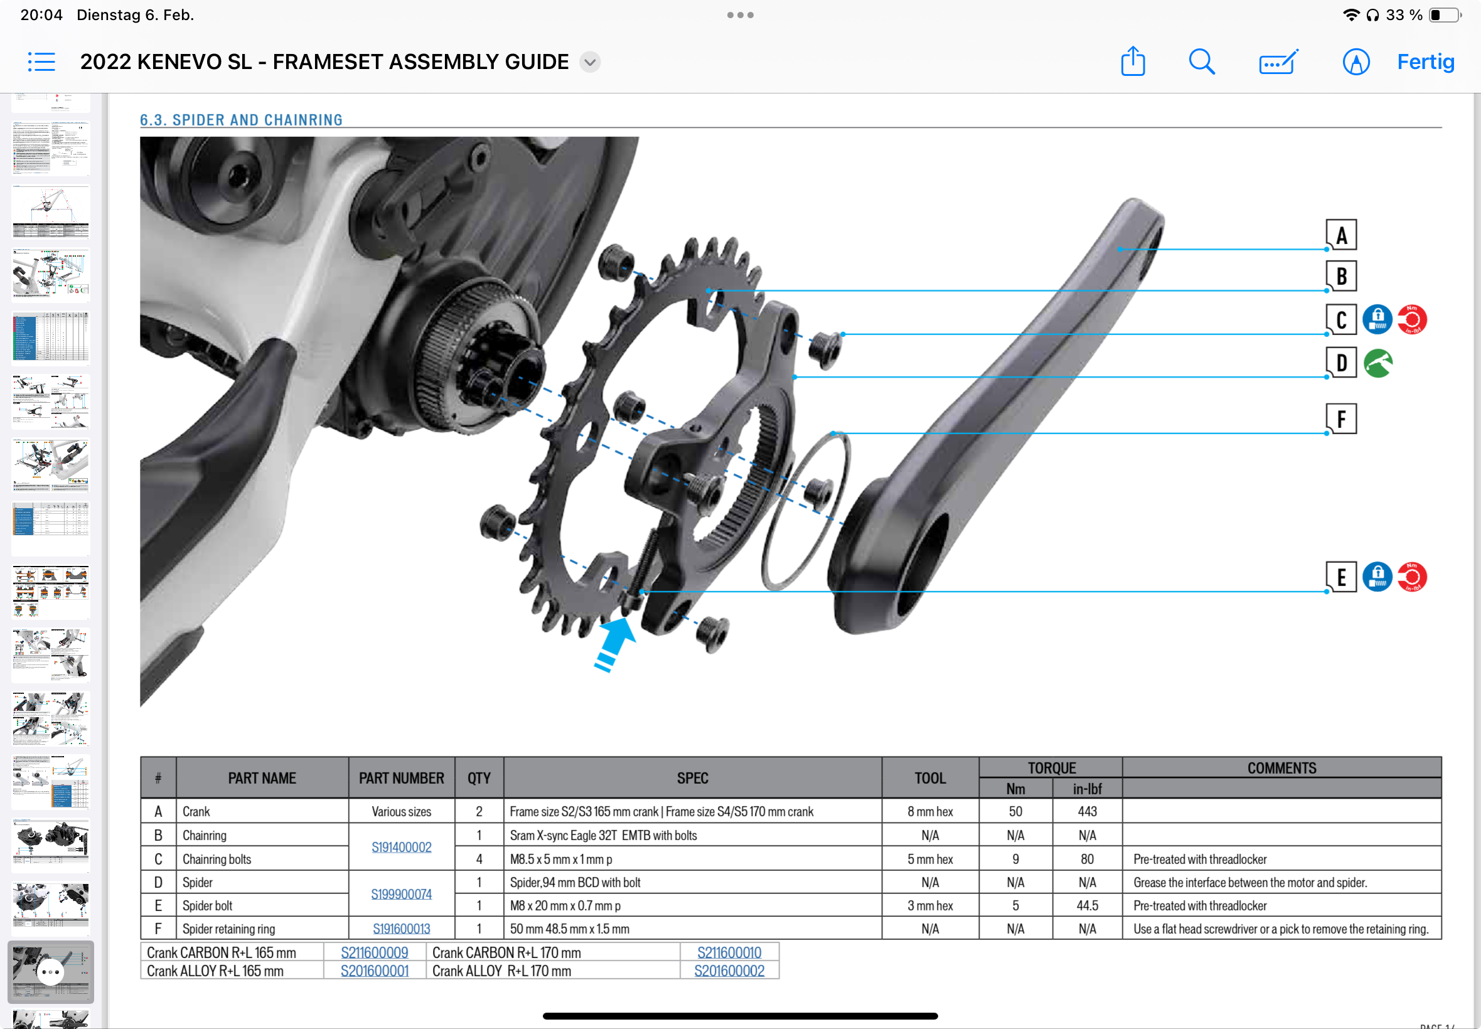
Task: Tap callout label F for retaining ring
Action: pos(1341,419)
